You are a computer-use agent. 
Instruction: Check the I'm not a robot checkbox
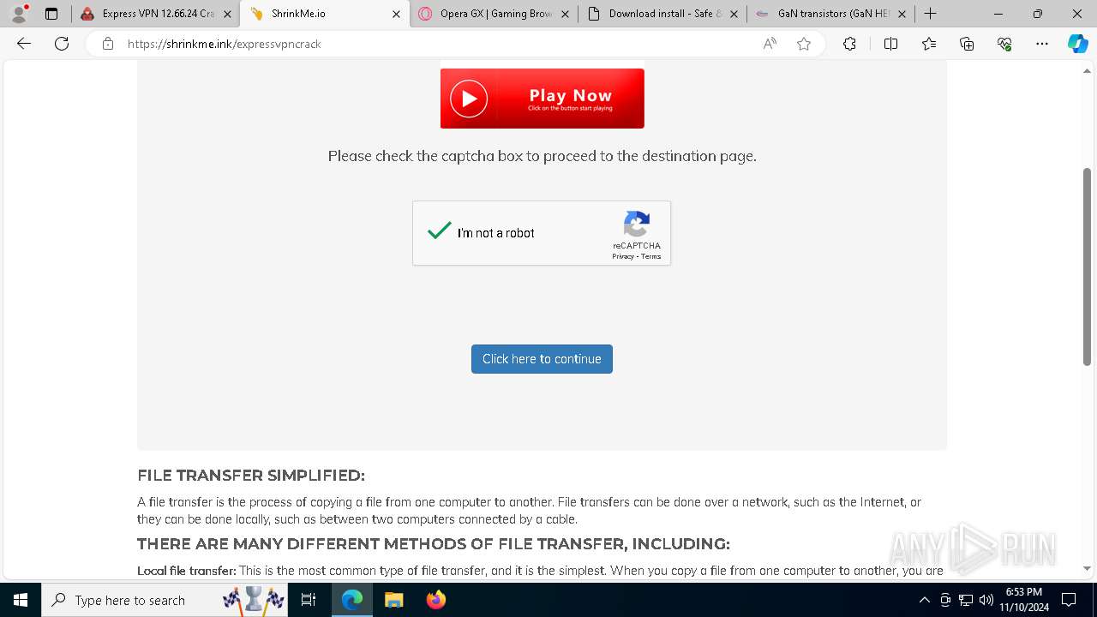(440, 231)
